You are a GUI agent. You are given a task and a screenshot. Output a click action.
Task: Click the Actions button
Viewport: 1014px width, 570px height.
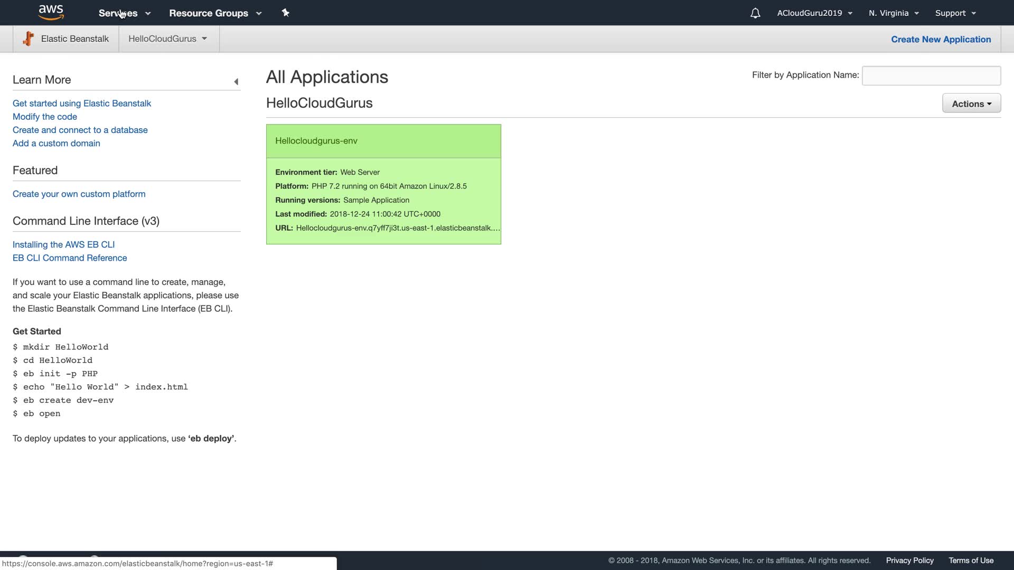coord(971,103)
